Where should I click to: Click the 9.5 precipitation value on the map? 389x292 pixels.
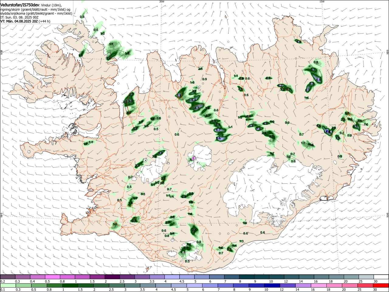pos(218,138)
